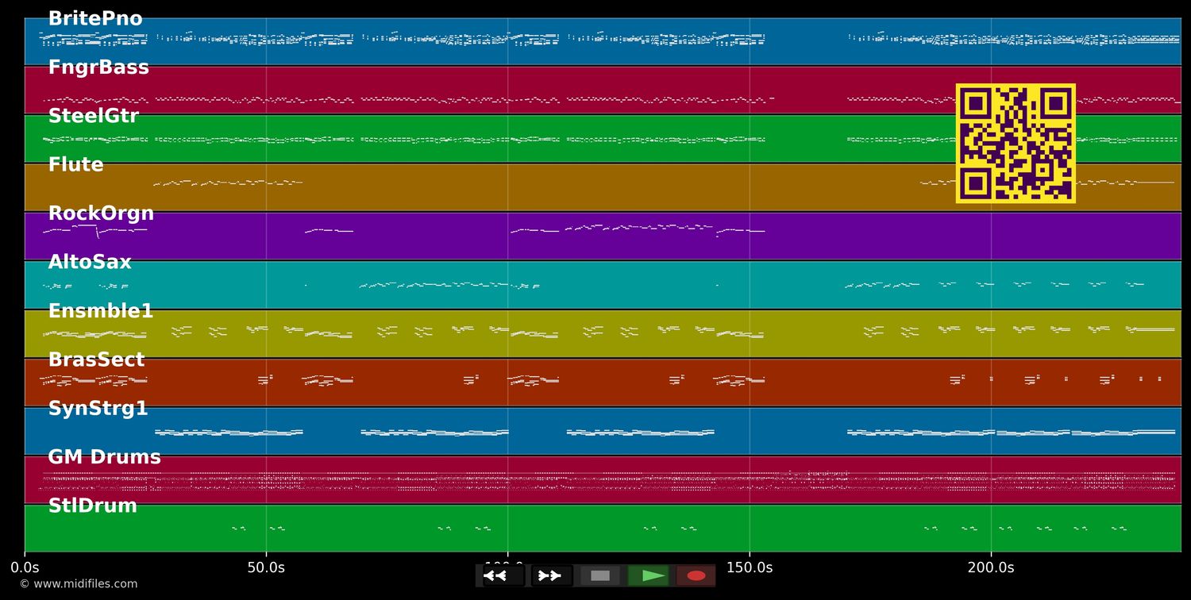The image size is (1191, 600).
Task: Select the Flute track label
Action: tap(76, 164)
